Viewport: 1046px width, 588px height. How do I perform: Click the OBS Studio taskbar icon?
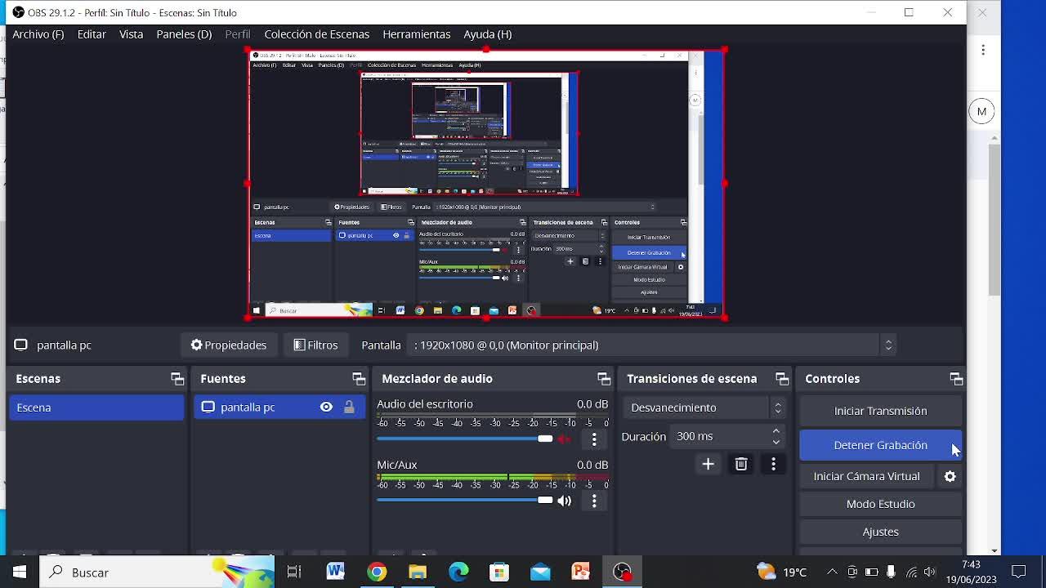(x=622, y=572)
